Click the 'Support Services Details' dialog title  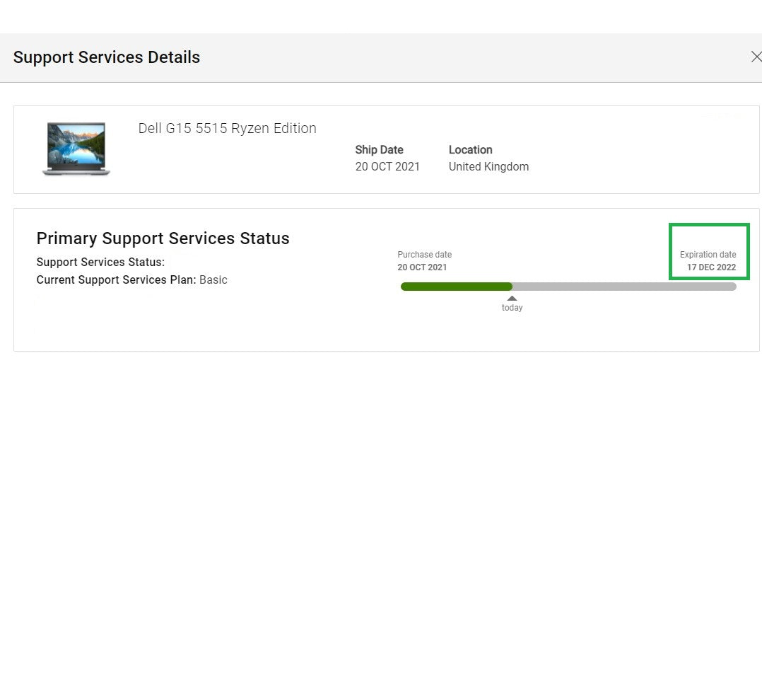click(107, 57)
